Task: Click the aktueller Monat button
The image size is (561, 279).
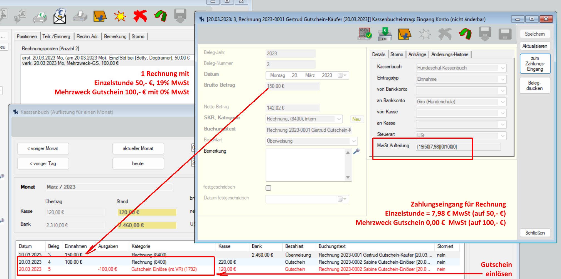Action: pos(138,148)
